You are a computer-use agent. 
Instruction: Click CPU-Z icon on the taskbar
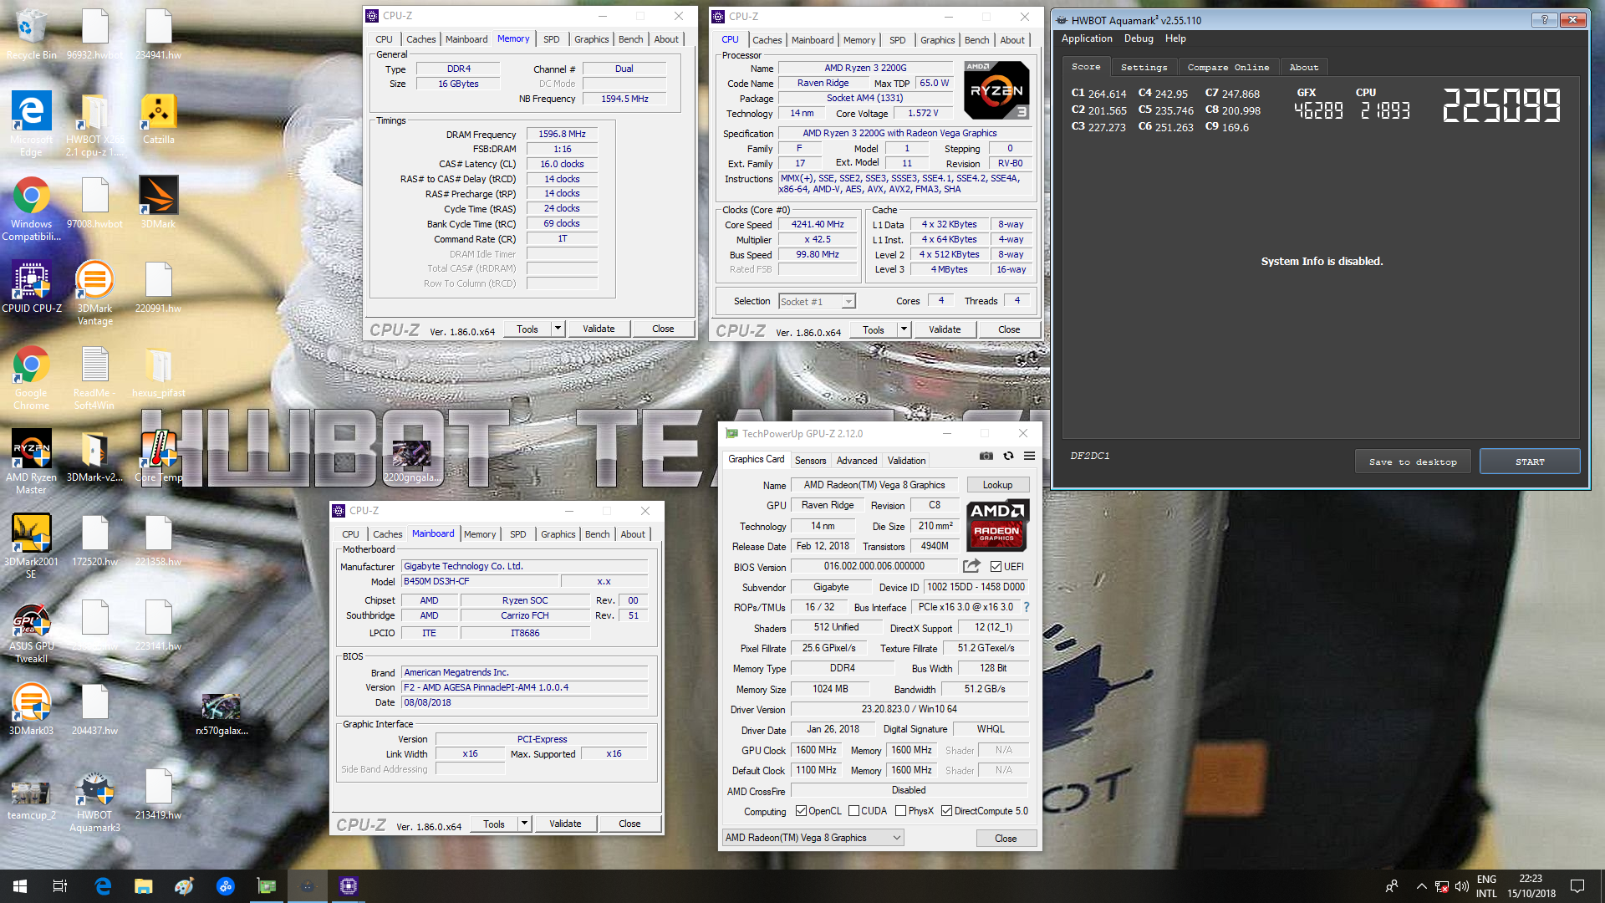tap(349, 886)
